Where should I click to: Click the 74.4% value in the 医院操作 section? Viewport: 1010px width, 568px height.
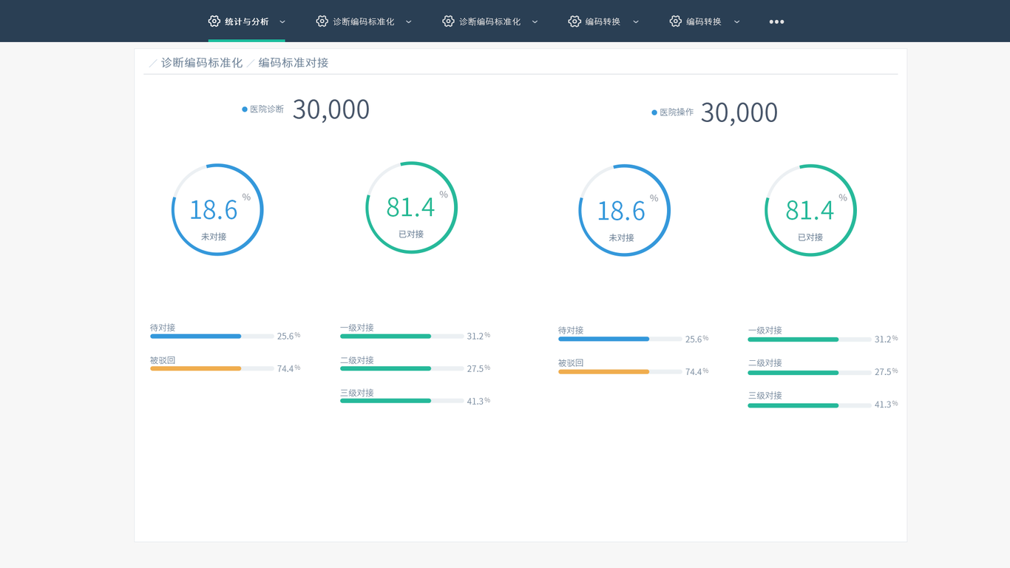(697, 372)
